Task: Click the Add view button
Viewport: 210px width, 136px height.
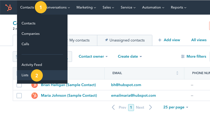Action: (169, 40)
